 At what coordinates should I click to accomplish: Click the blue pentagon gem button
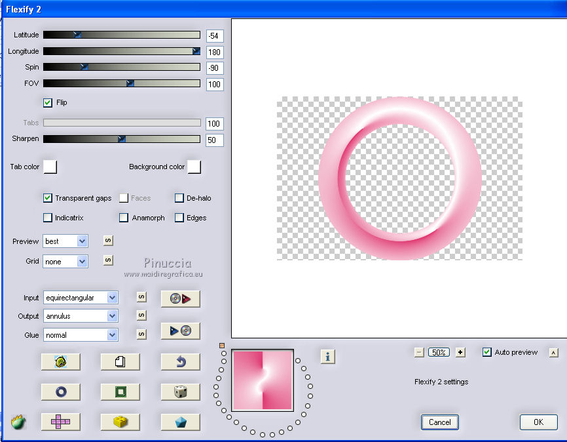click(181, 422)
